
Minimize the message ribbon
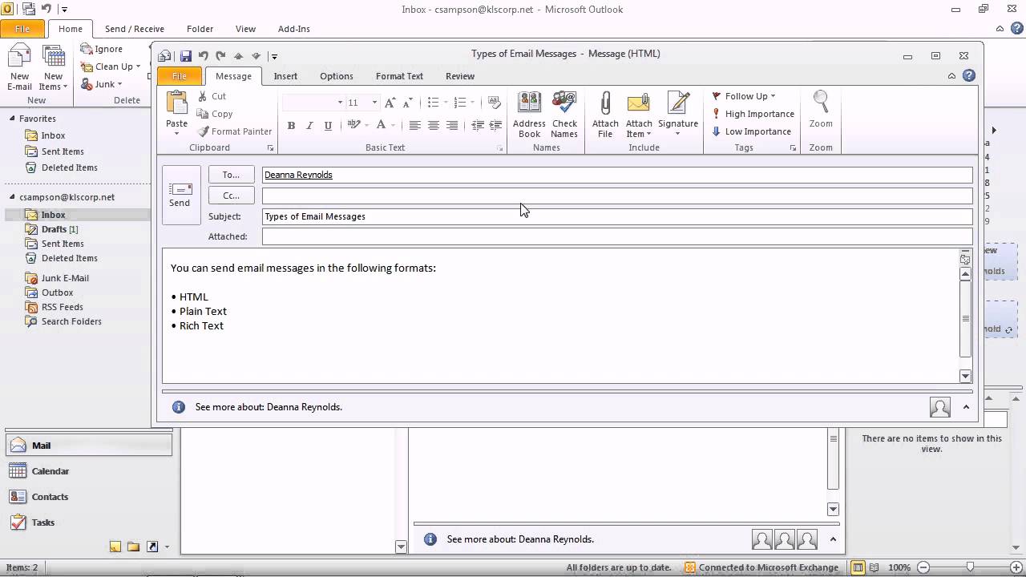pyautogui.click(x=951, y=76)
